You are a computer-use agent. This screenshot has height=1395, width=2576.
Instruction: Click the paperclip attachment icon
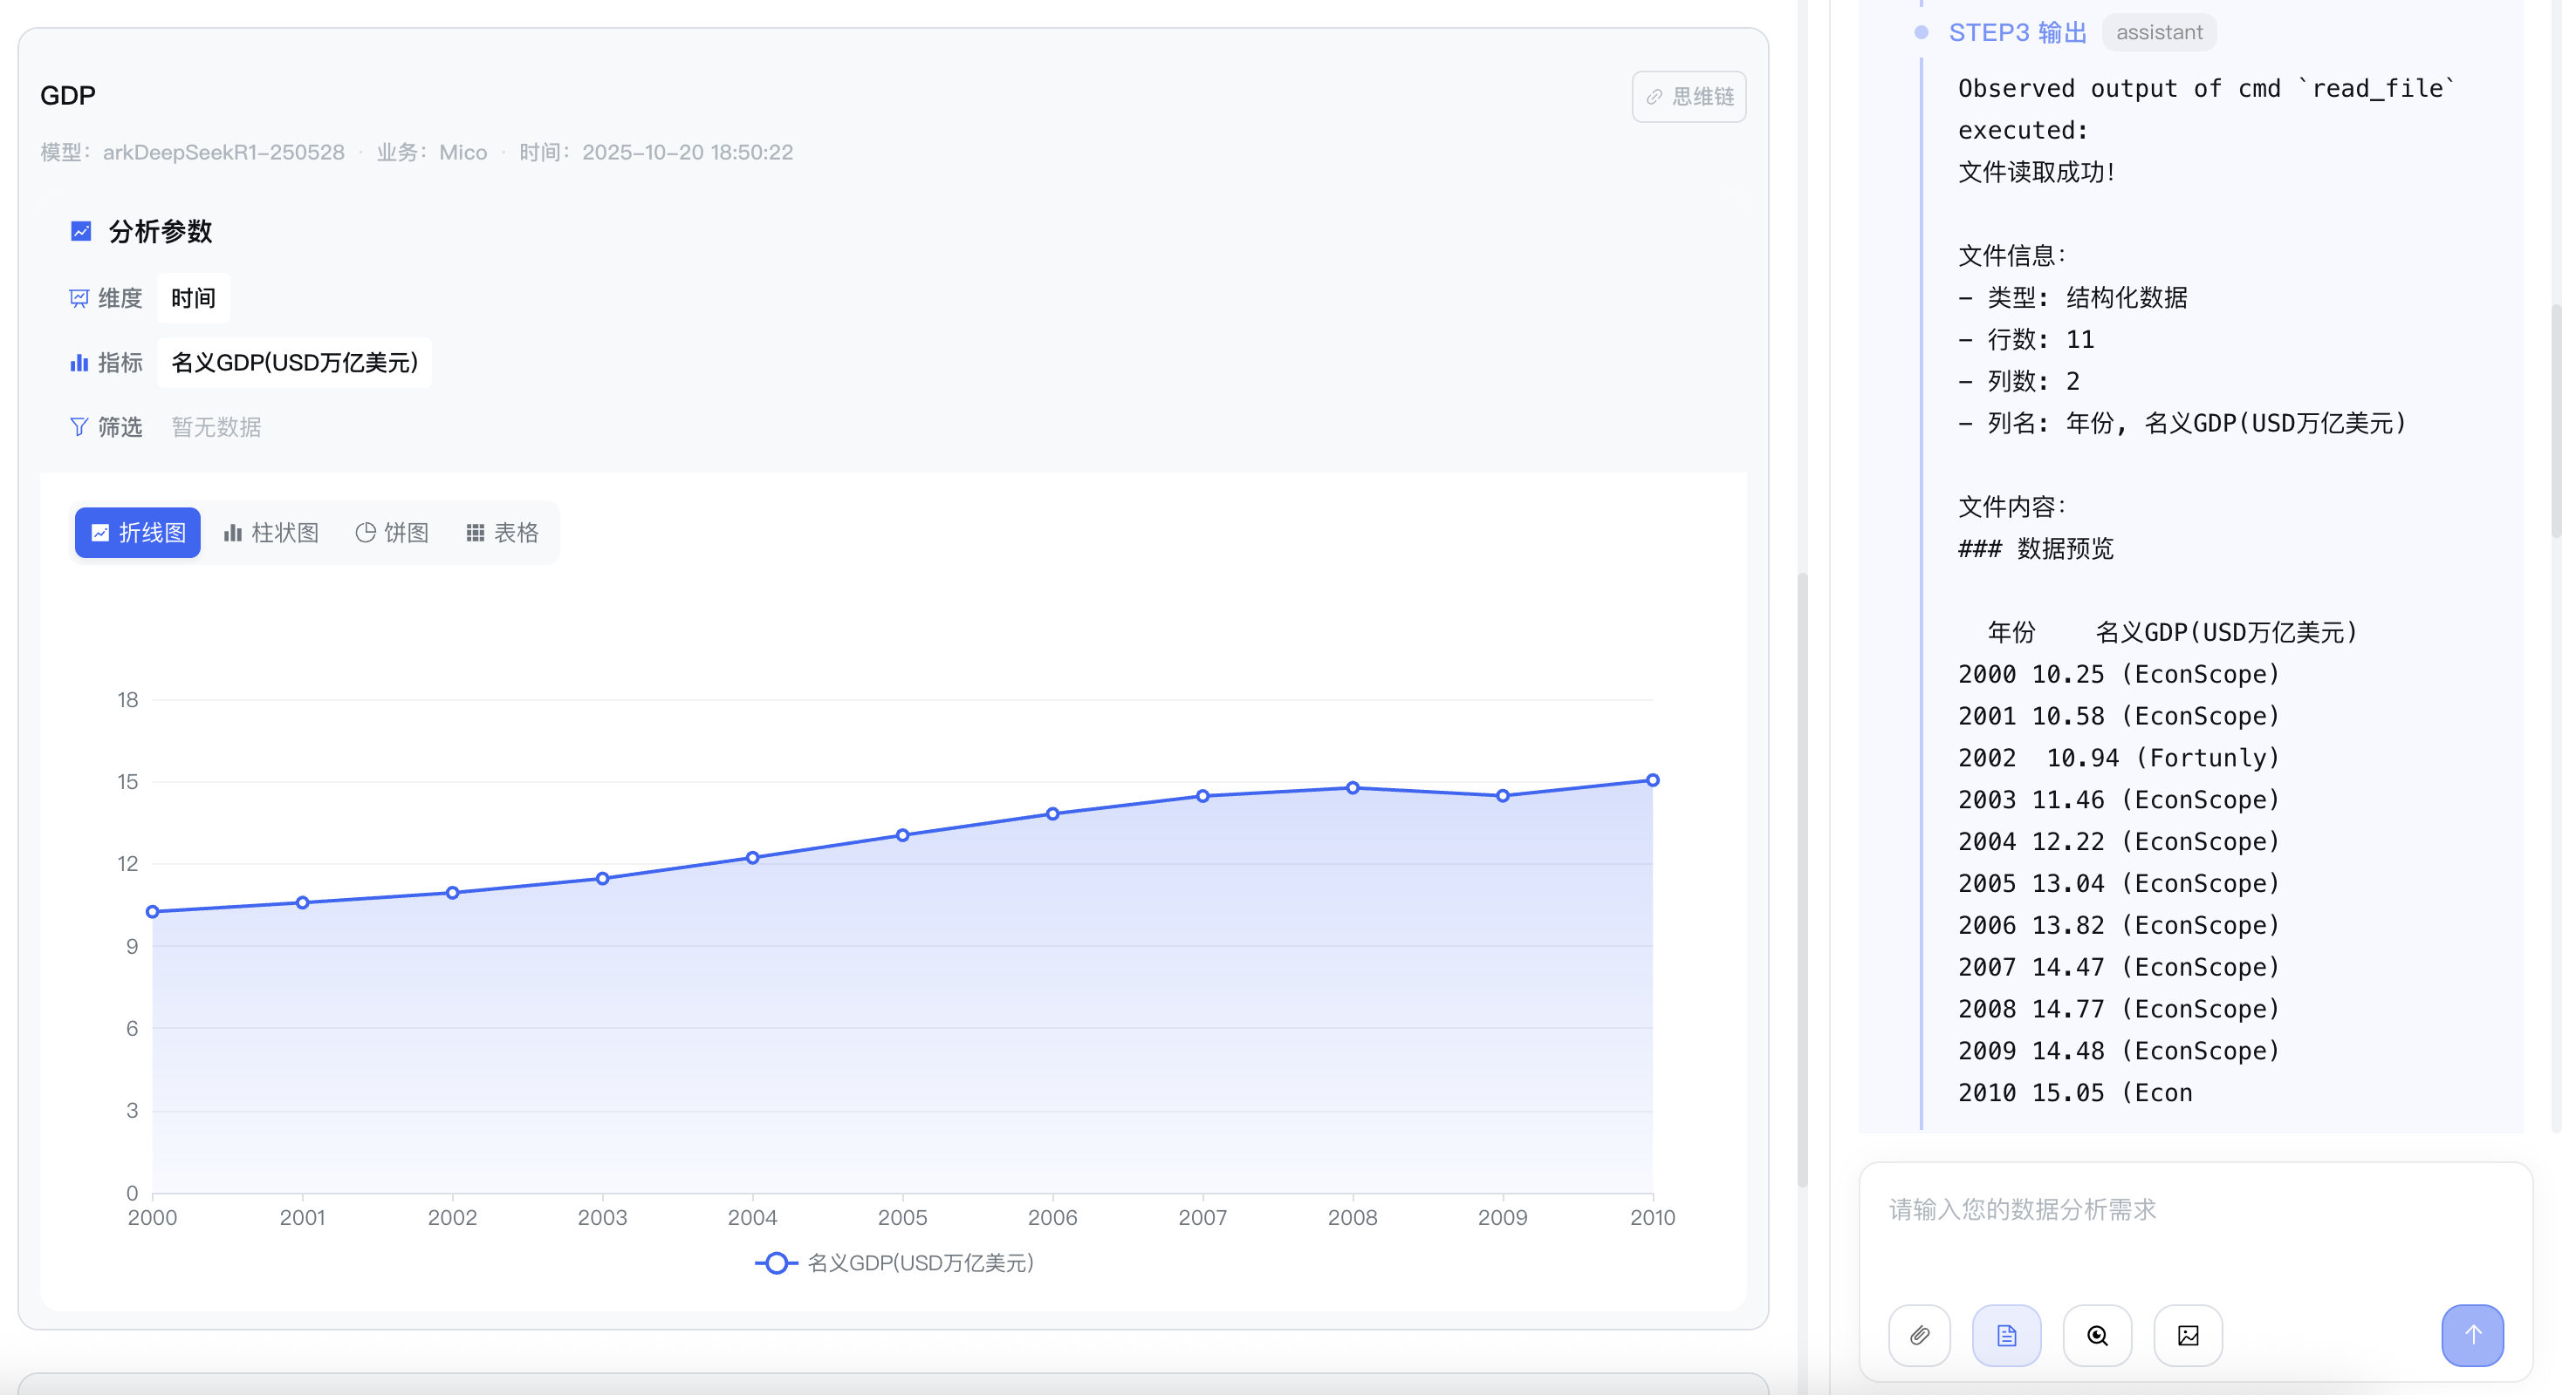[x=1919, y=1335]
